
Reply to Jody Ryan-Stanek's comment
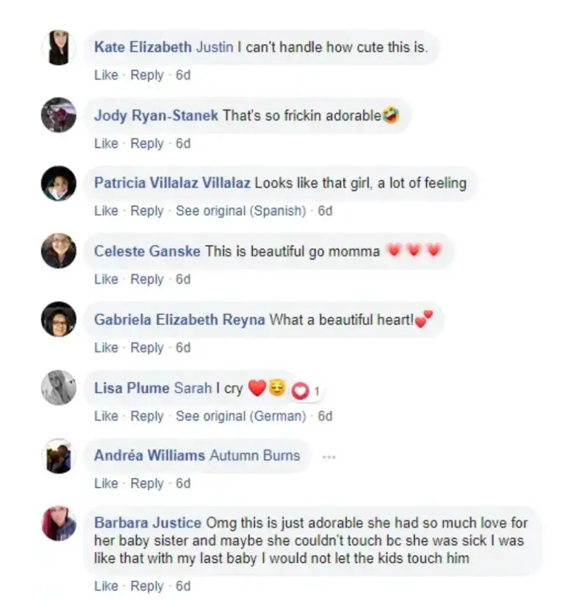[147, 143]
